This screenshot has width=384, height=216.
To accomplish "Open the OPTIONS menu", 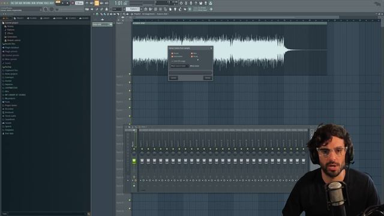I will point(39,3).
